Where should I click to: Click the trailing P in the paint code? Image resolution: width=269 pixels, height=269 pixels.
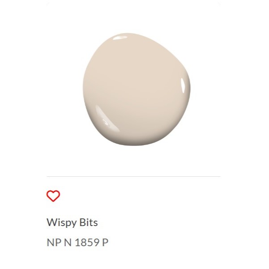[105, 243]
